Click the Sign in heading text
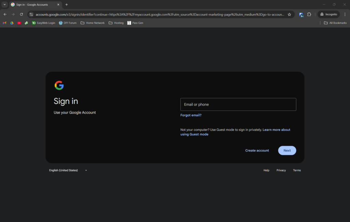This screenshot has width=350, height=222. click(x=66, y=101)
